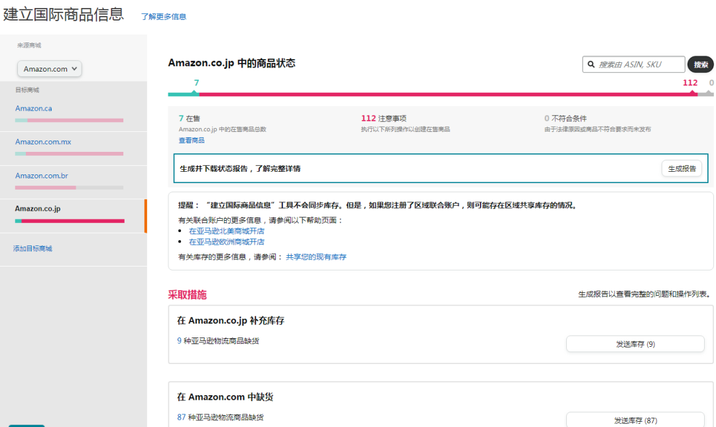Screen dimensions: 716x427
Task: Click the '在 Amazon.co.jp 补充库存' heading
Action: point(231,321)
